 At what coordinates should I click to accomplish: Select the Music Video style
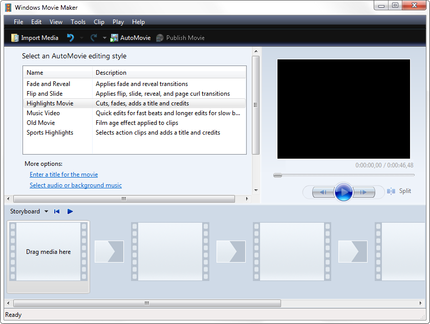(x=134, y=113)
